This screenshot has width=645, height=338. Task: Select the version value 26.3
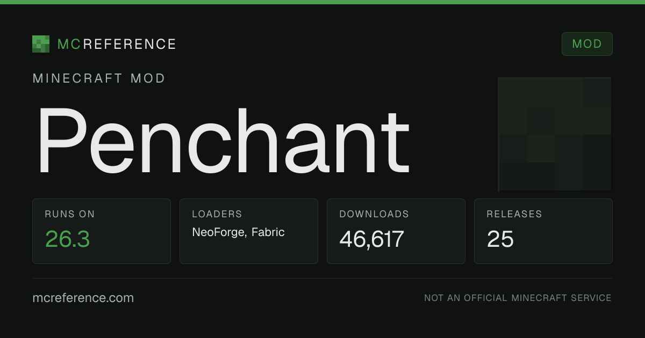coord(67,239)
